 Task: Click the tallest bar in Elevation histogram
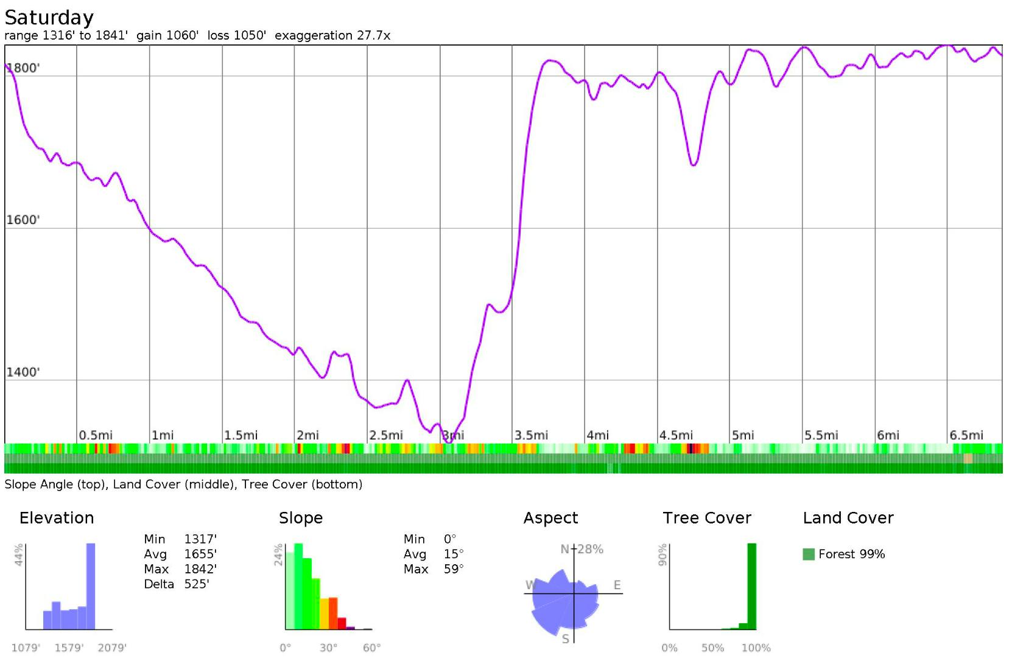click(x=91, y=586)
